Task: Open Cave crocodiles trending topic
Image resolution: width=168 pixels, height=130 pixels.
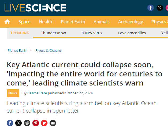Action: point(132,33)
